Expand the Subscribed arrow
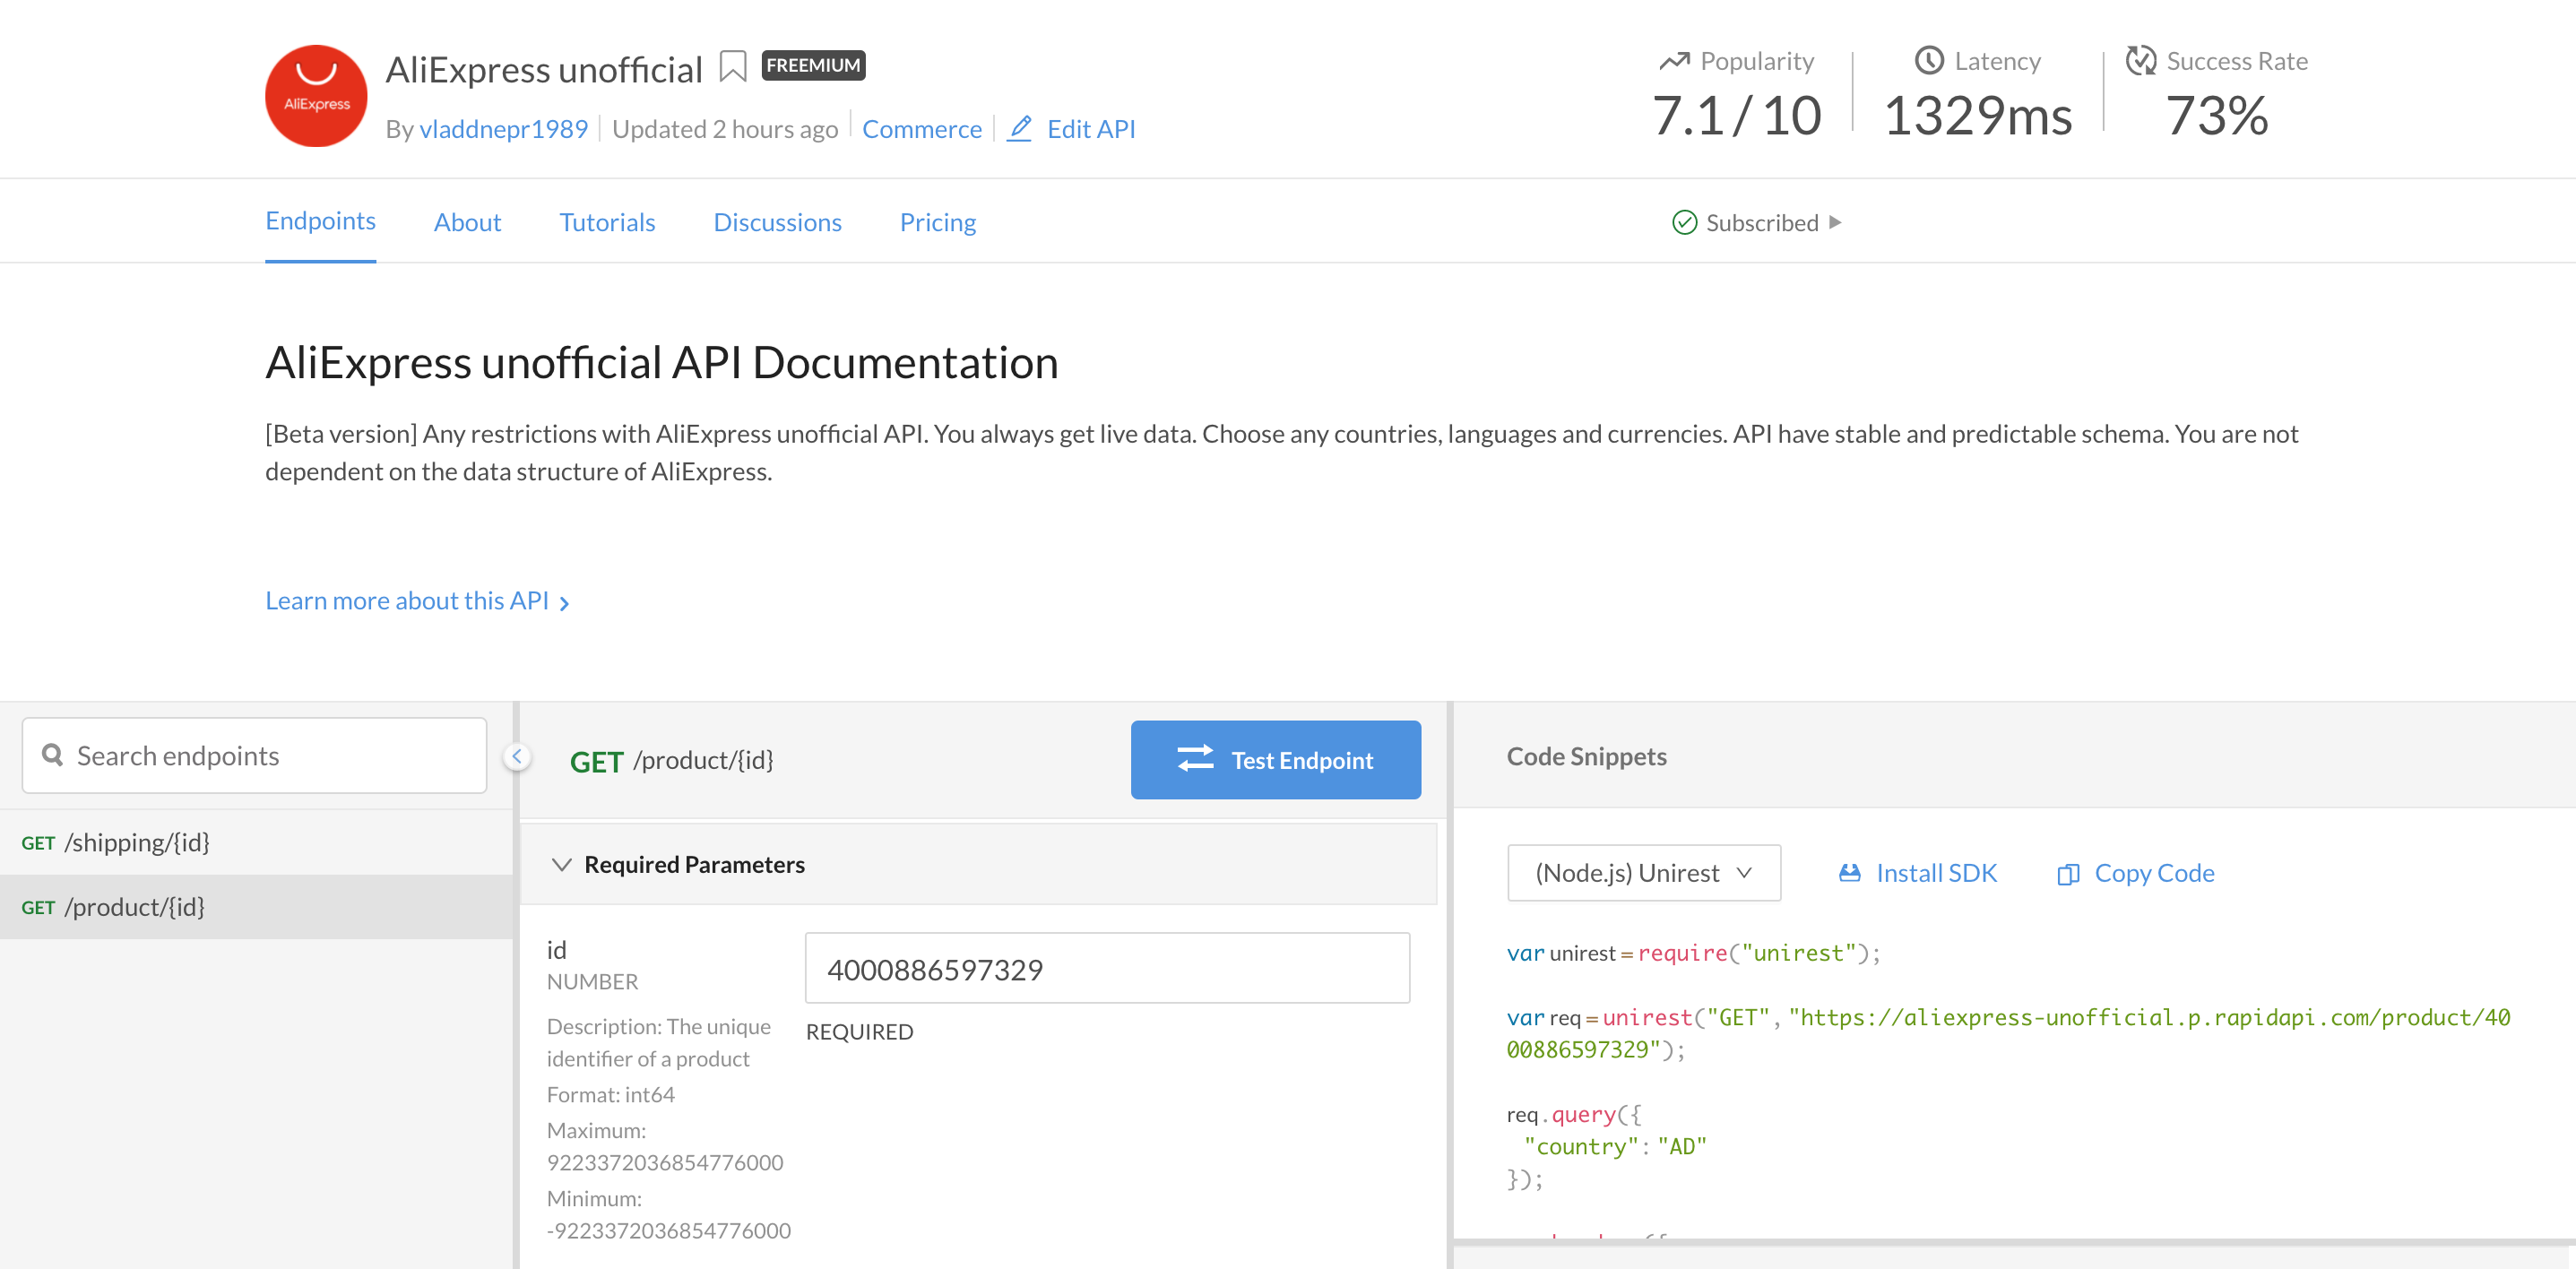 point(1836,223)
